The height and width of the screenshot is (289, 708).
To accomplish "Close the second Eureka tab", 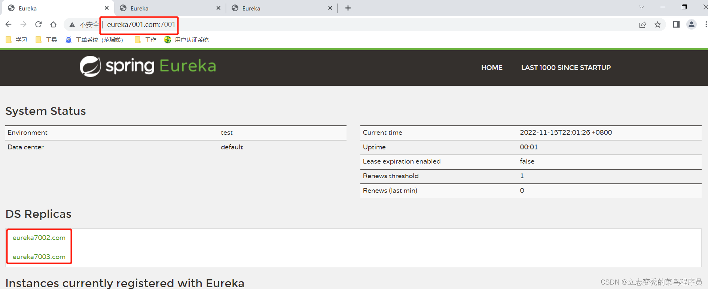I will [219, 8].
